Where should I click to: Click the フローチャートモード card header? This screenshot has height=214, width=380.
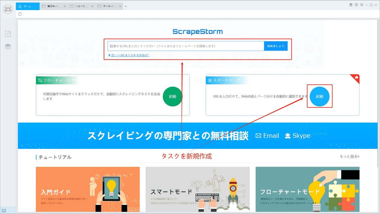click(x=57, y=80)
